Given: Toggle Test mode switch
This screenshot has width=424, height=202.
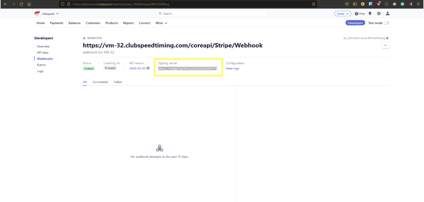Looking at the screenshot, I should click(x=387, y=23).
